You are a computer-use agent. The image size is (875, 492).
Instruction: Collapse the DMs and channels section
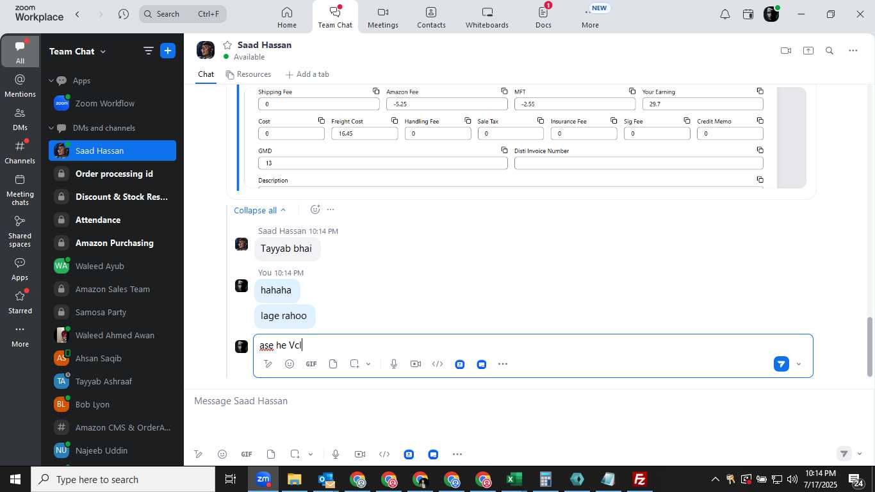pyautogui.click(x=51, y=128)
